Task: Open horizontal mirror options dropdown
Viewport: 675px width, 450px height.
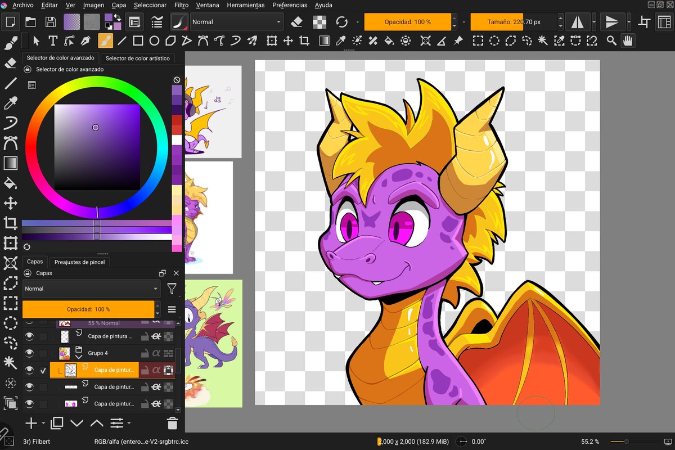Action: [594, 22]
